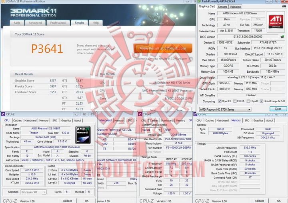This screenshot has width=288, height=203.
Task: Open the Slot #4 memory slot dropdown
Action: point(151,130)
